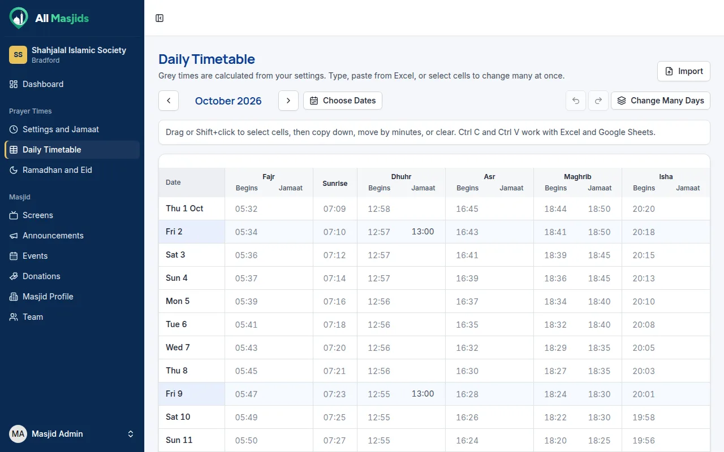Screen dimensions: 724x452
Task: Open the Dashboard page
Action: 72,84
